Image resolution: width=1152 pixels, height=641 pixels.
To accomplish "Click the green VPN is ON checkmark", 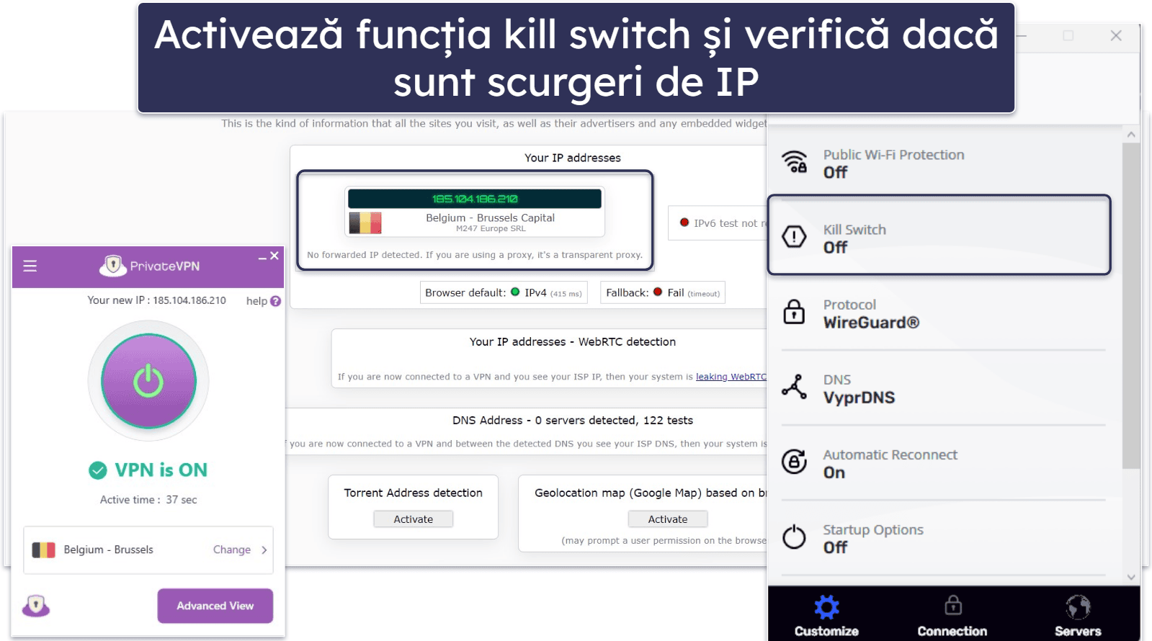I will [98, 470].
